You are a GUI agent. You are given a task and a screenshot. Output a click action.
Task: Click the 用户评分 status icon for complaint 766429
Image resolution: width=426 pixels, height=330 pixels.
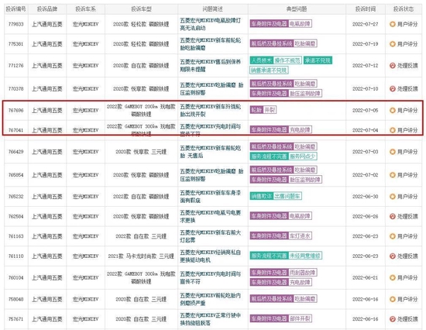click(x=393, y=152)
